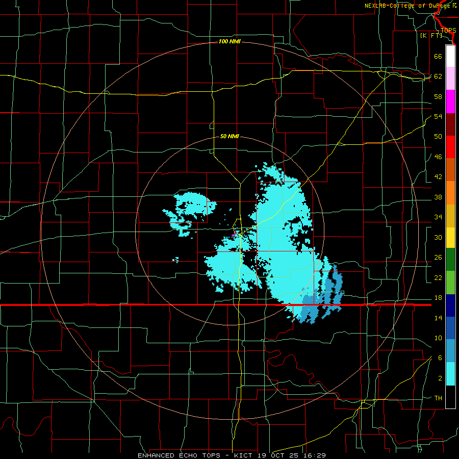Pick the navy blue legend swatch
Viewport: 459px width, 459px height.
click(x=450, y=305)
